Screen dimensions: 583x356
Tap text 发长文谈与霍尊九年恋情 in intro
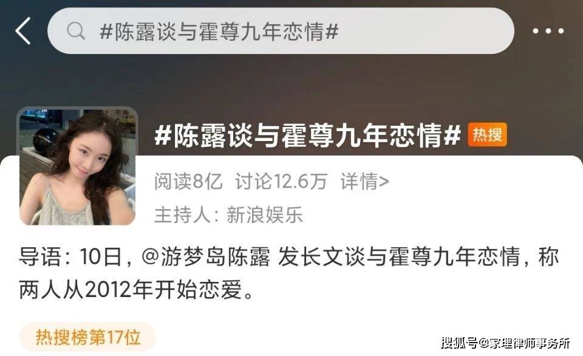pos(398,257)
